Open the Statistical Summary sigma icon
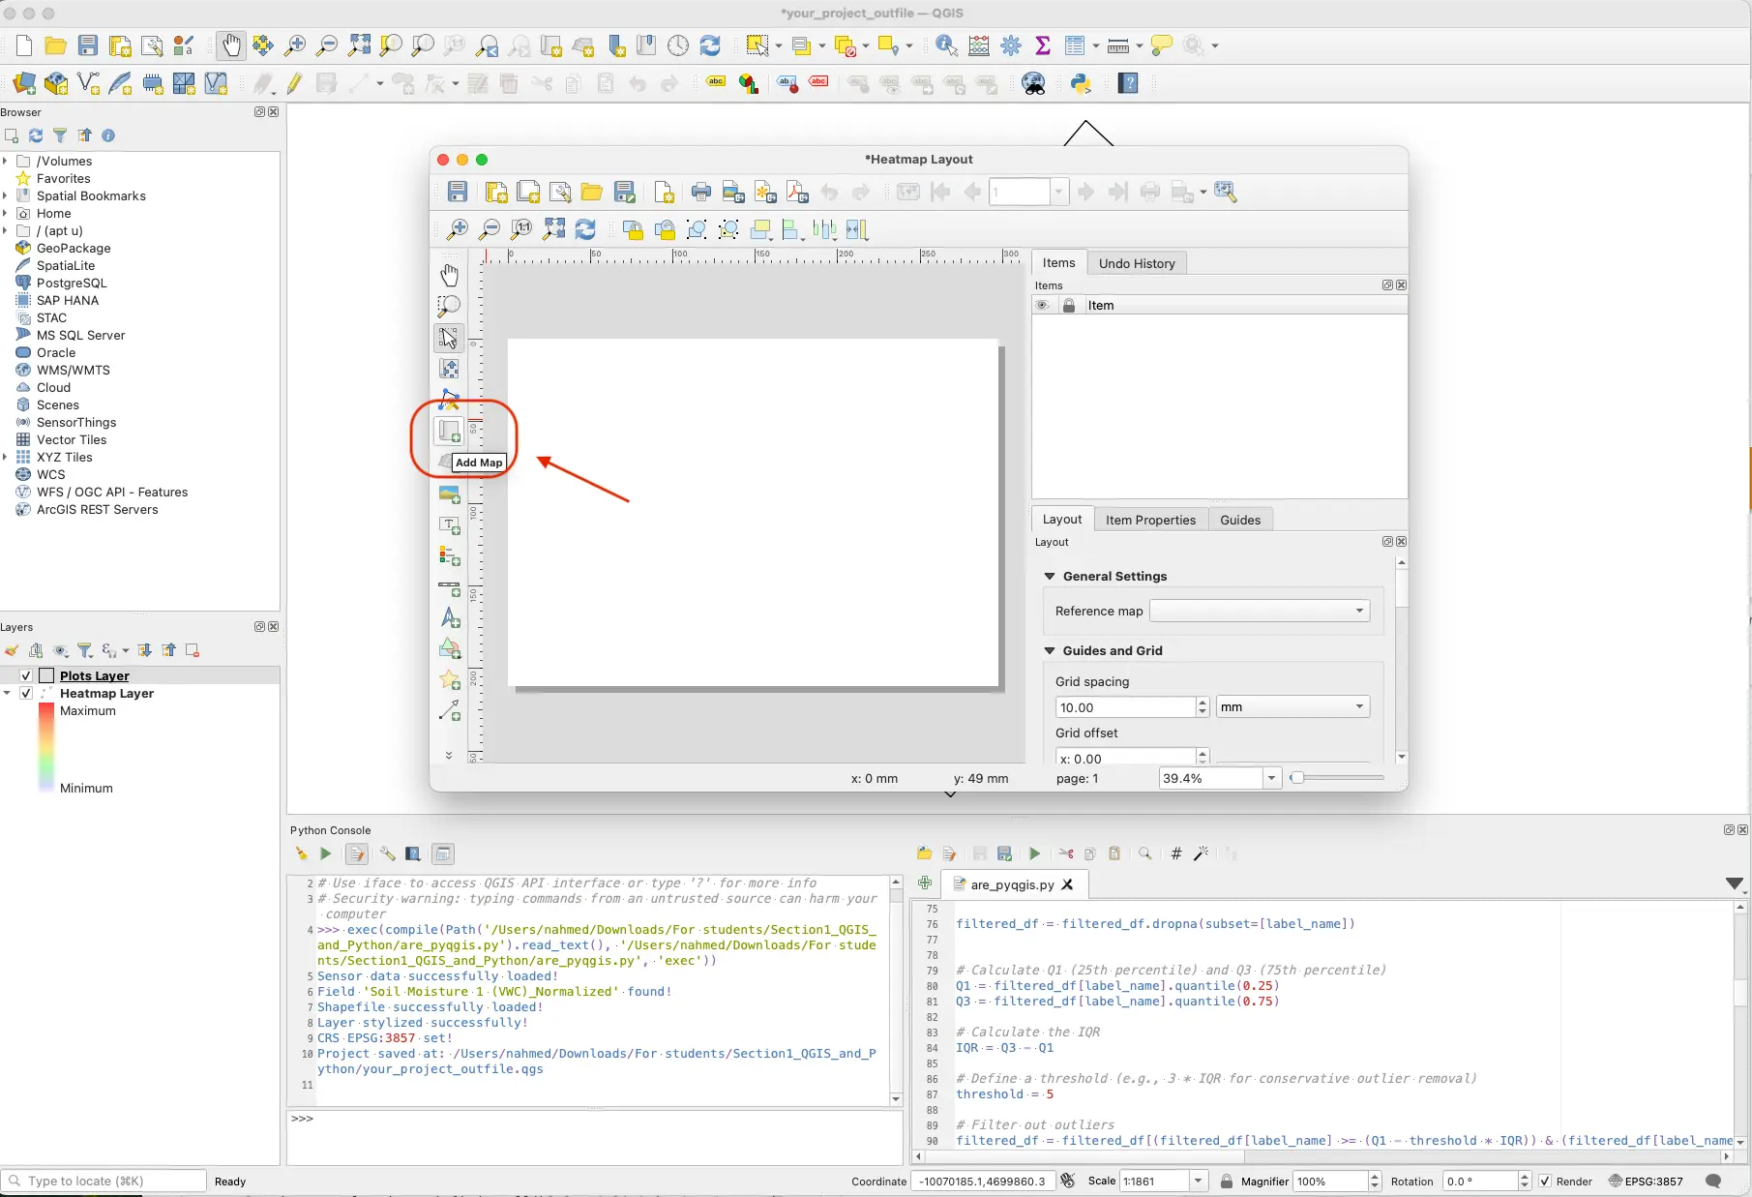Viewport: 1752px width, 1197px height. coord(1043,45)
